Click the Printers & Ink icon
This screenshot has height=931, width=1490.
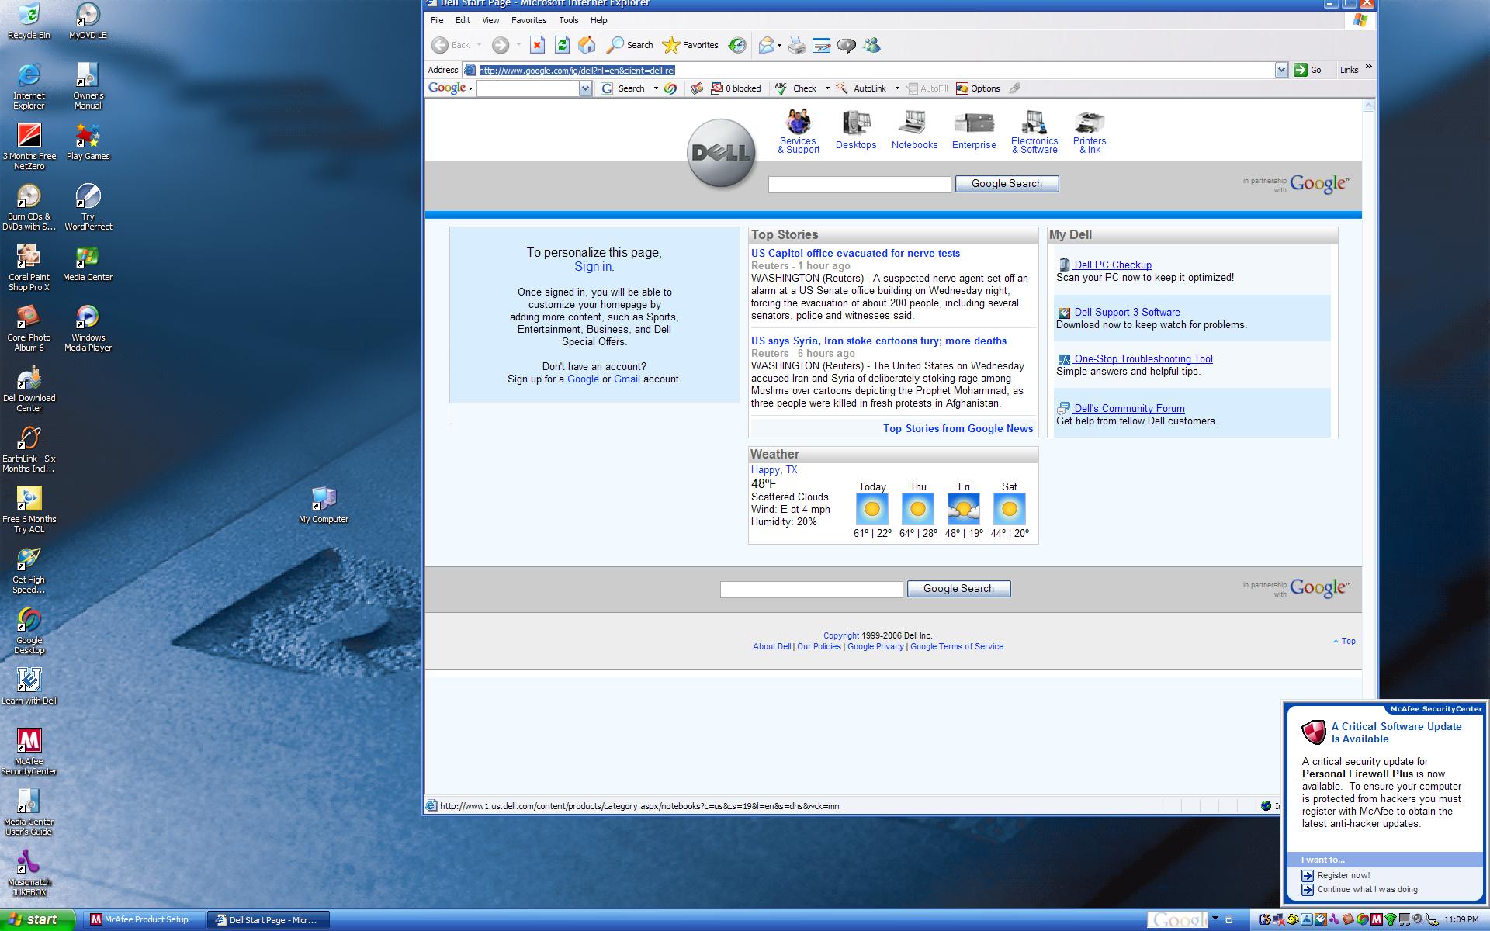tap(1090, 123)
